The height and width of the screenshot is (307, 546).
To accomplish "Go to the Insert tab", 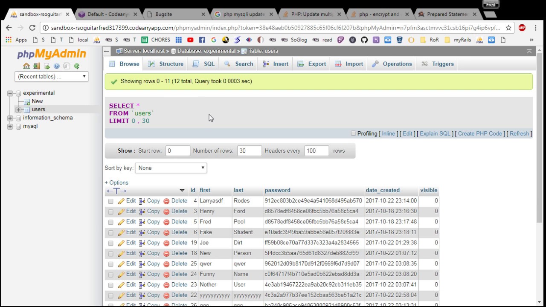I will tap(276, 64).
